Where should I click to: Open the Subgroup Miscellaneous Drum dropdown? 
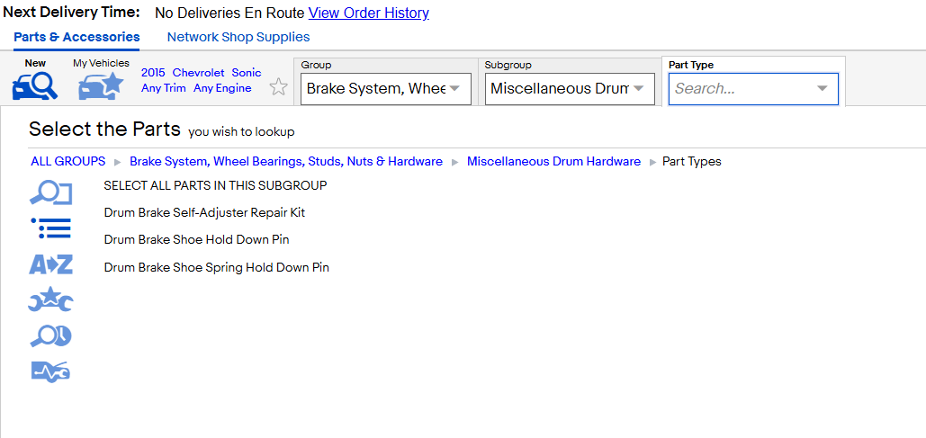[570, 88]
